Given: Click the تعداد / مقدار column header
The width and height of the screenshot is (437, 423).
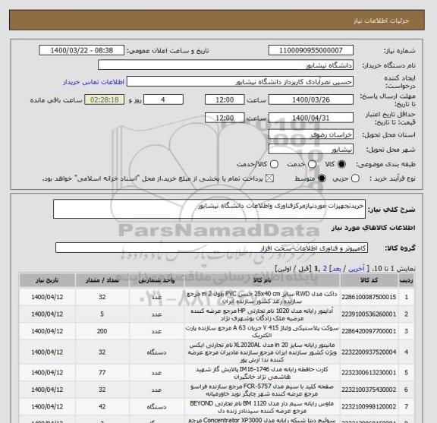Looking at the screenshot, I should click(102, 280).
